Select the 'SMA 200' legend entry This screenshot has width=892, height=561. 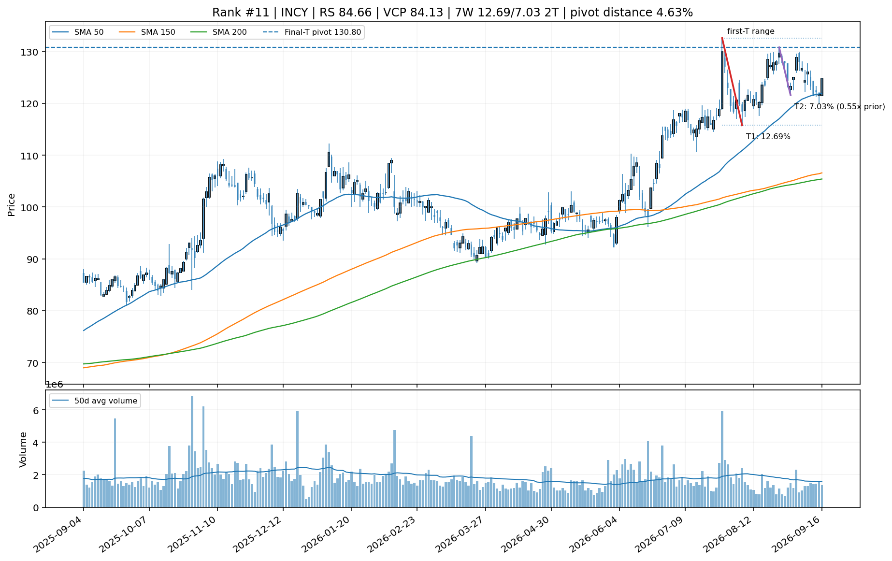click(219, 32)
